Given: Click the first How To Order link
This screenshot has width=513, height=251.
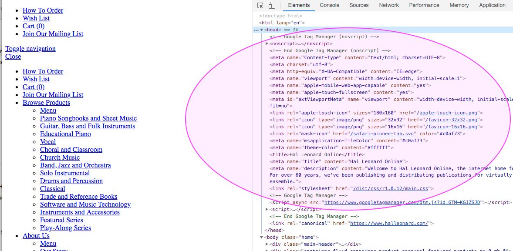Looking at the screenshot, I should tap(43, 10).
